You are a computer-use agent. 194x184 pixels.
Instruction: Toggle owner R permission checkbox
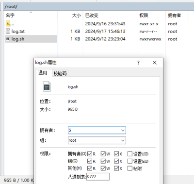pyautogui.click(x=90, y=154)
